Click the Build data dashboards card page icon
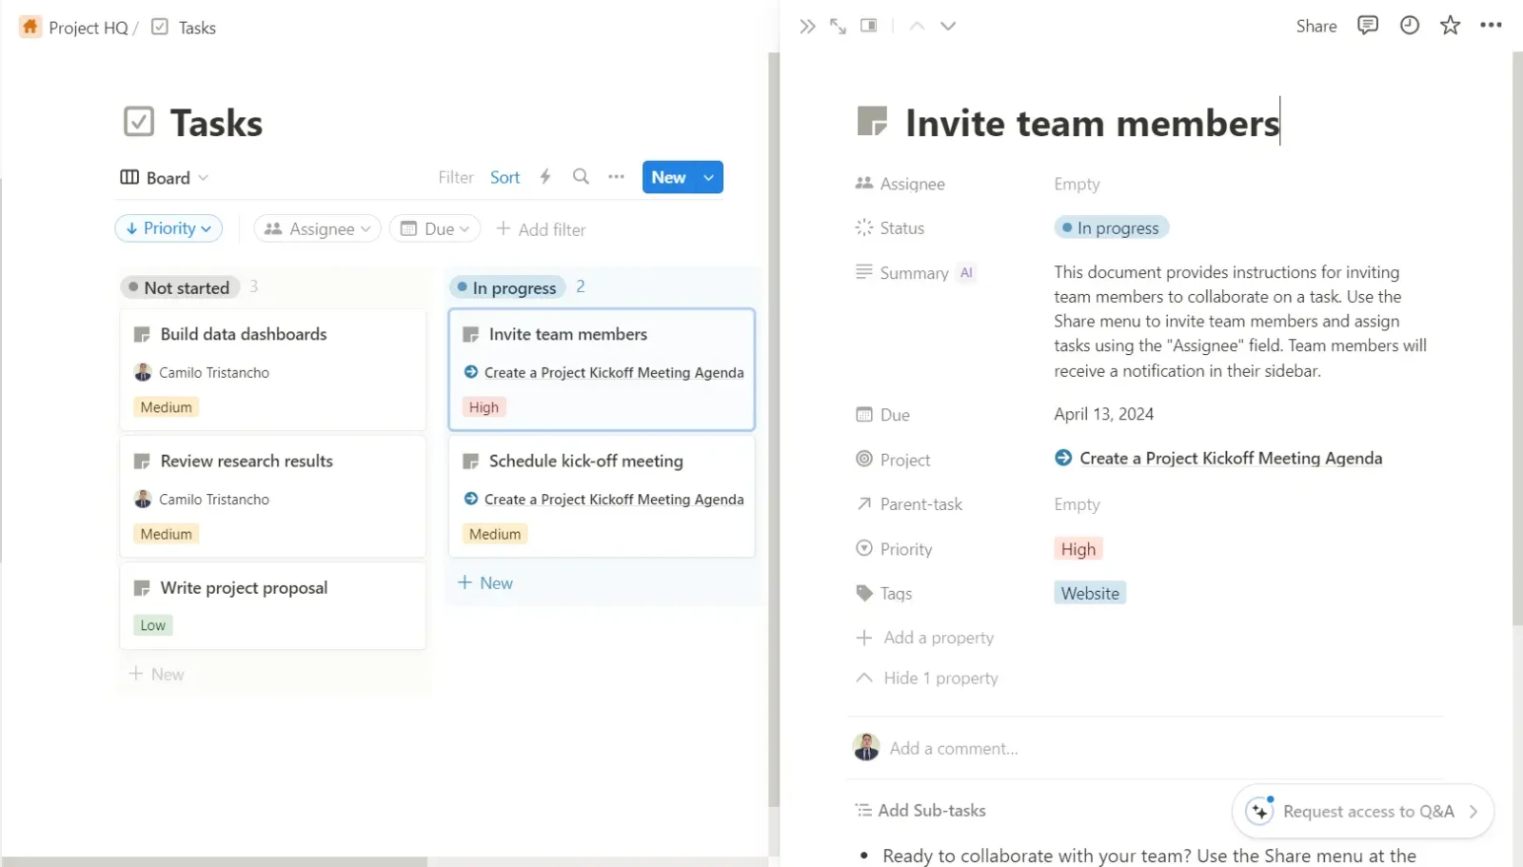The height and width of the screenshot is (867, 1523). [x=142, y=334]
